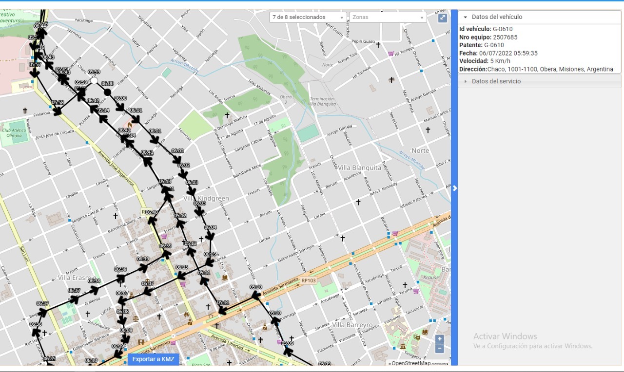Open the Zonas dropdown
This screenshot has height=372, width=624.
pyautogui.click(x=388, y=17)
